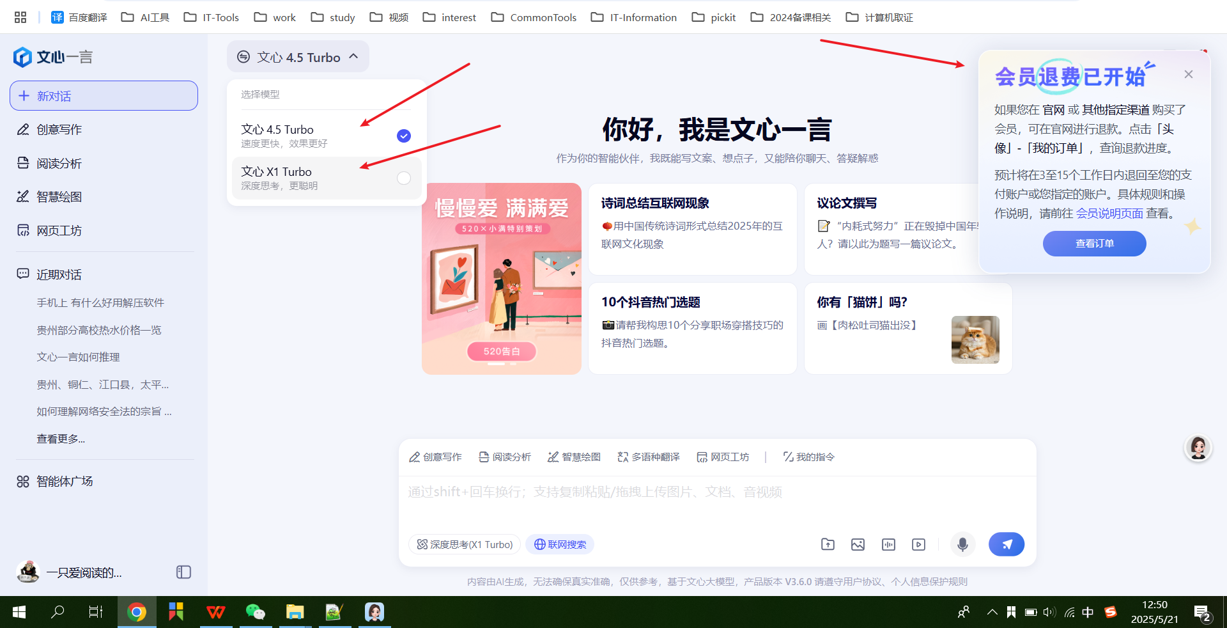
Task: Open chat 手机上 有什么好用解压软件
Action: coord(100,302)
